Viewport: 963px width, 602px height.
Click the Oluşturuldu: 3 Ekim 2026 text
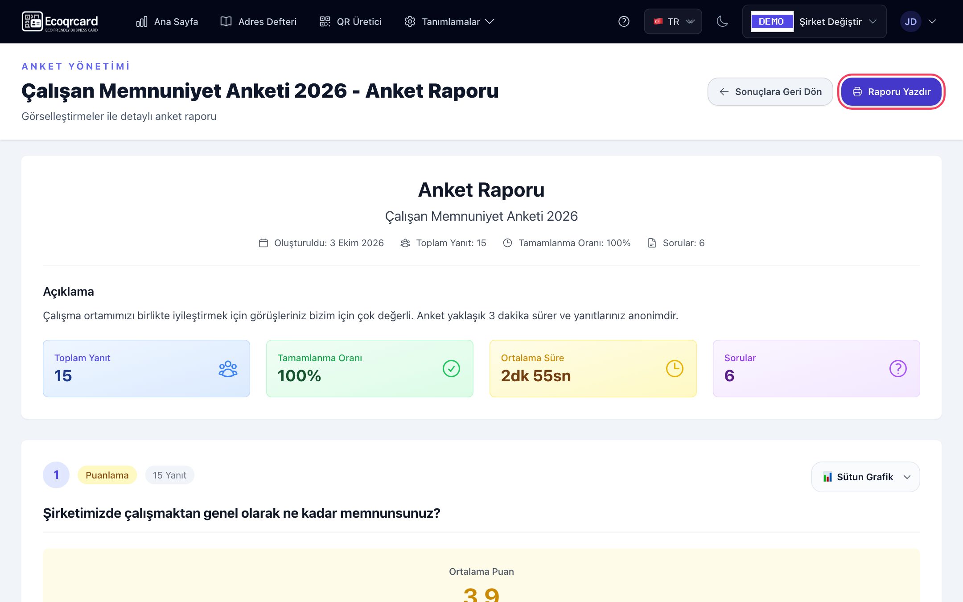point(329,243)
